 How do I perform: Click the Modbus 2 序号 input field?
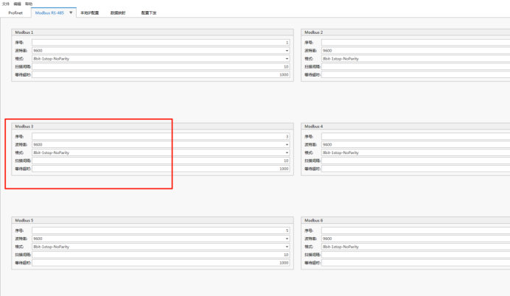tap(416, 43)
